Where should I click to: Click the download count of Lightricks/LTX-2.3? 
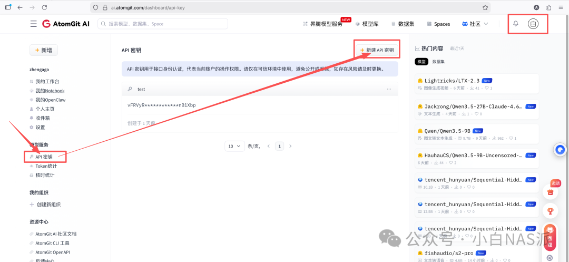coord(474,88)
